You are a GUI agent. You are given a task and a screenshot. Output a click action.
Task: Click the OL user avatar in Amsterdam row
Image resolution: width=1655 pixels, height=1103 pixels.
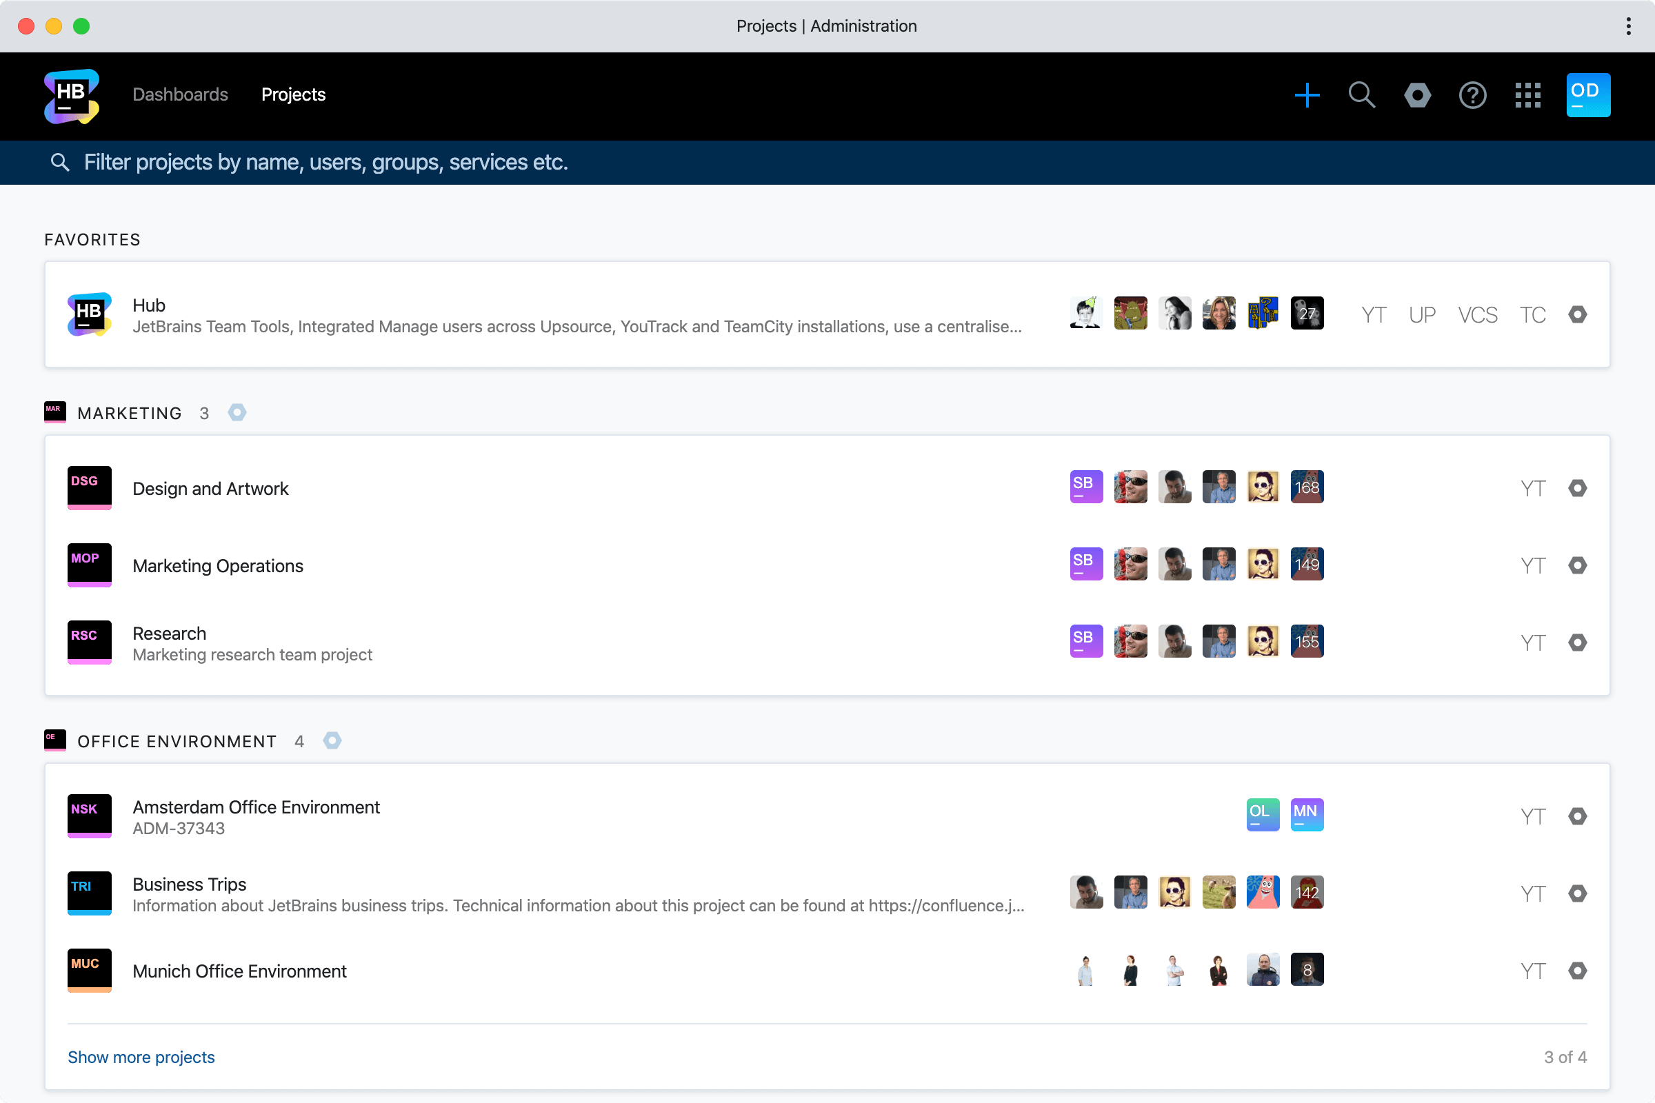(1263, 815)
